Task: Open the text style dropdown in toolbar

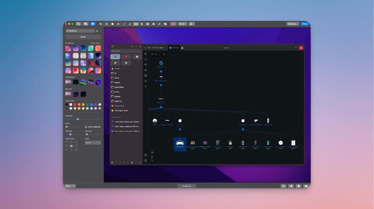Action: (x=191, y=24)
